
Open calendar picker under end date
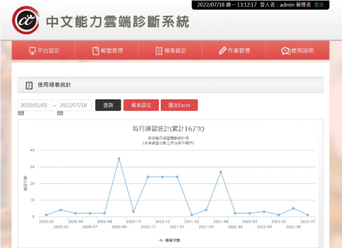60,113
